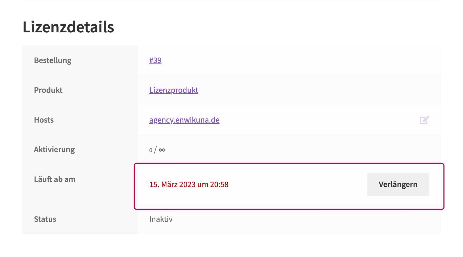The width and height of the screenshot is (463, 257).
Task: Click the Läuft ab am label
Action: tap(55, 179)
